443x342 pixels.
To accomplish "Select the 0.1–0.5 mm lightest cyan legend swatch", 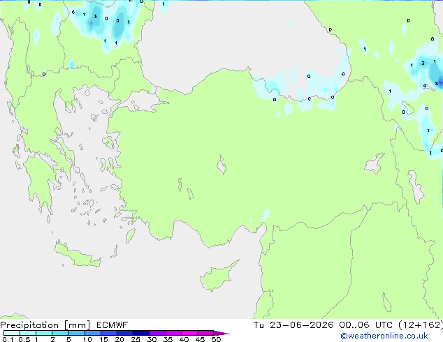I will (x=12, y=333).
